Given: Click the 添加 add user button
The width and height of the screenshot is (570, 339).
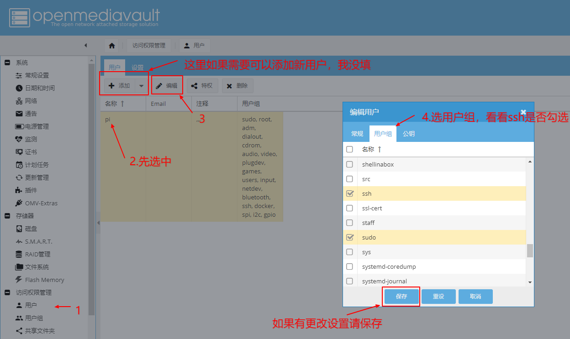Looking at the screenshot, I should point(120,86).
